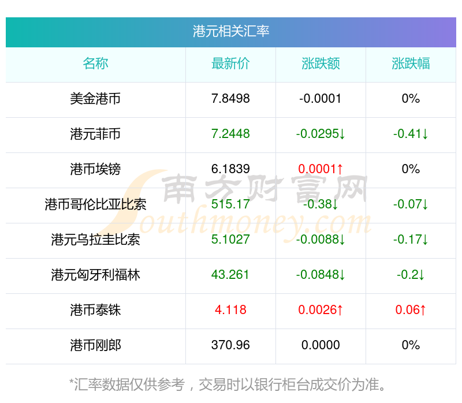Click the percentage -0.17↓
The image size is (462, 403).
[411, 240]
